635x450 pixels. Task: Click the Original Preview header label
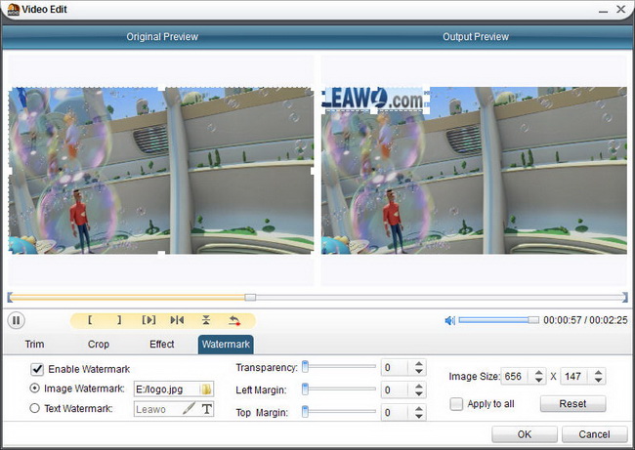[x=162, y=37]
